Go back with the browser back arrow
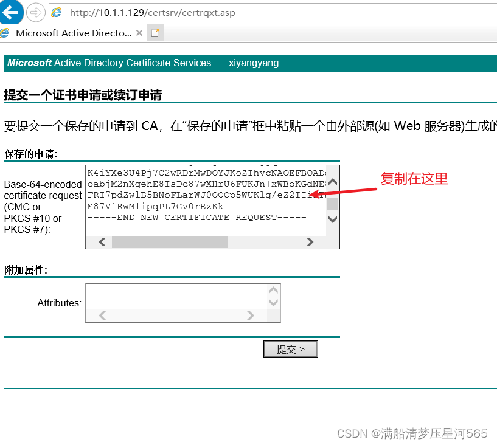This screenshot has height=445, width=497. coord(11,12)
